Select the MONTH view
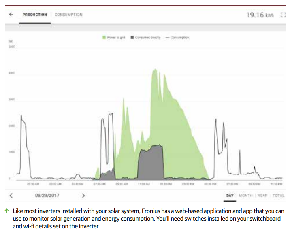This screenshot has height=234, width=290. (x=245, y=196)
